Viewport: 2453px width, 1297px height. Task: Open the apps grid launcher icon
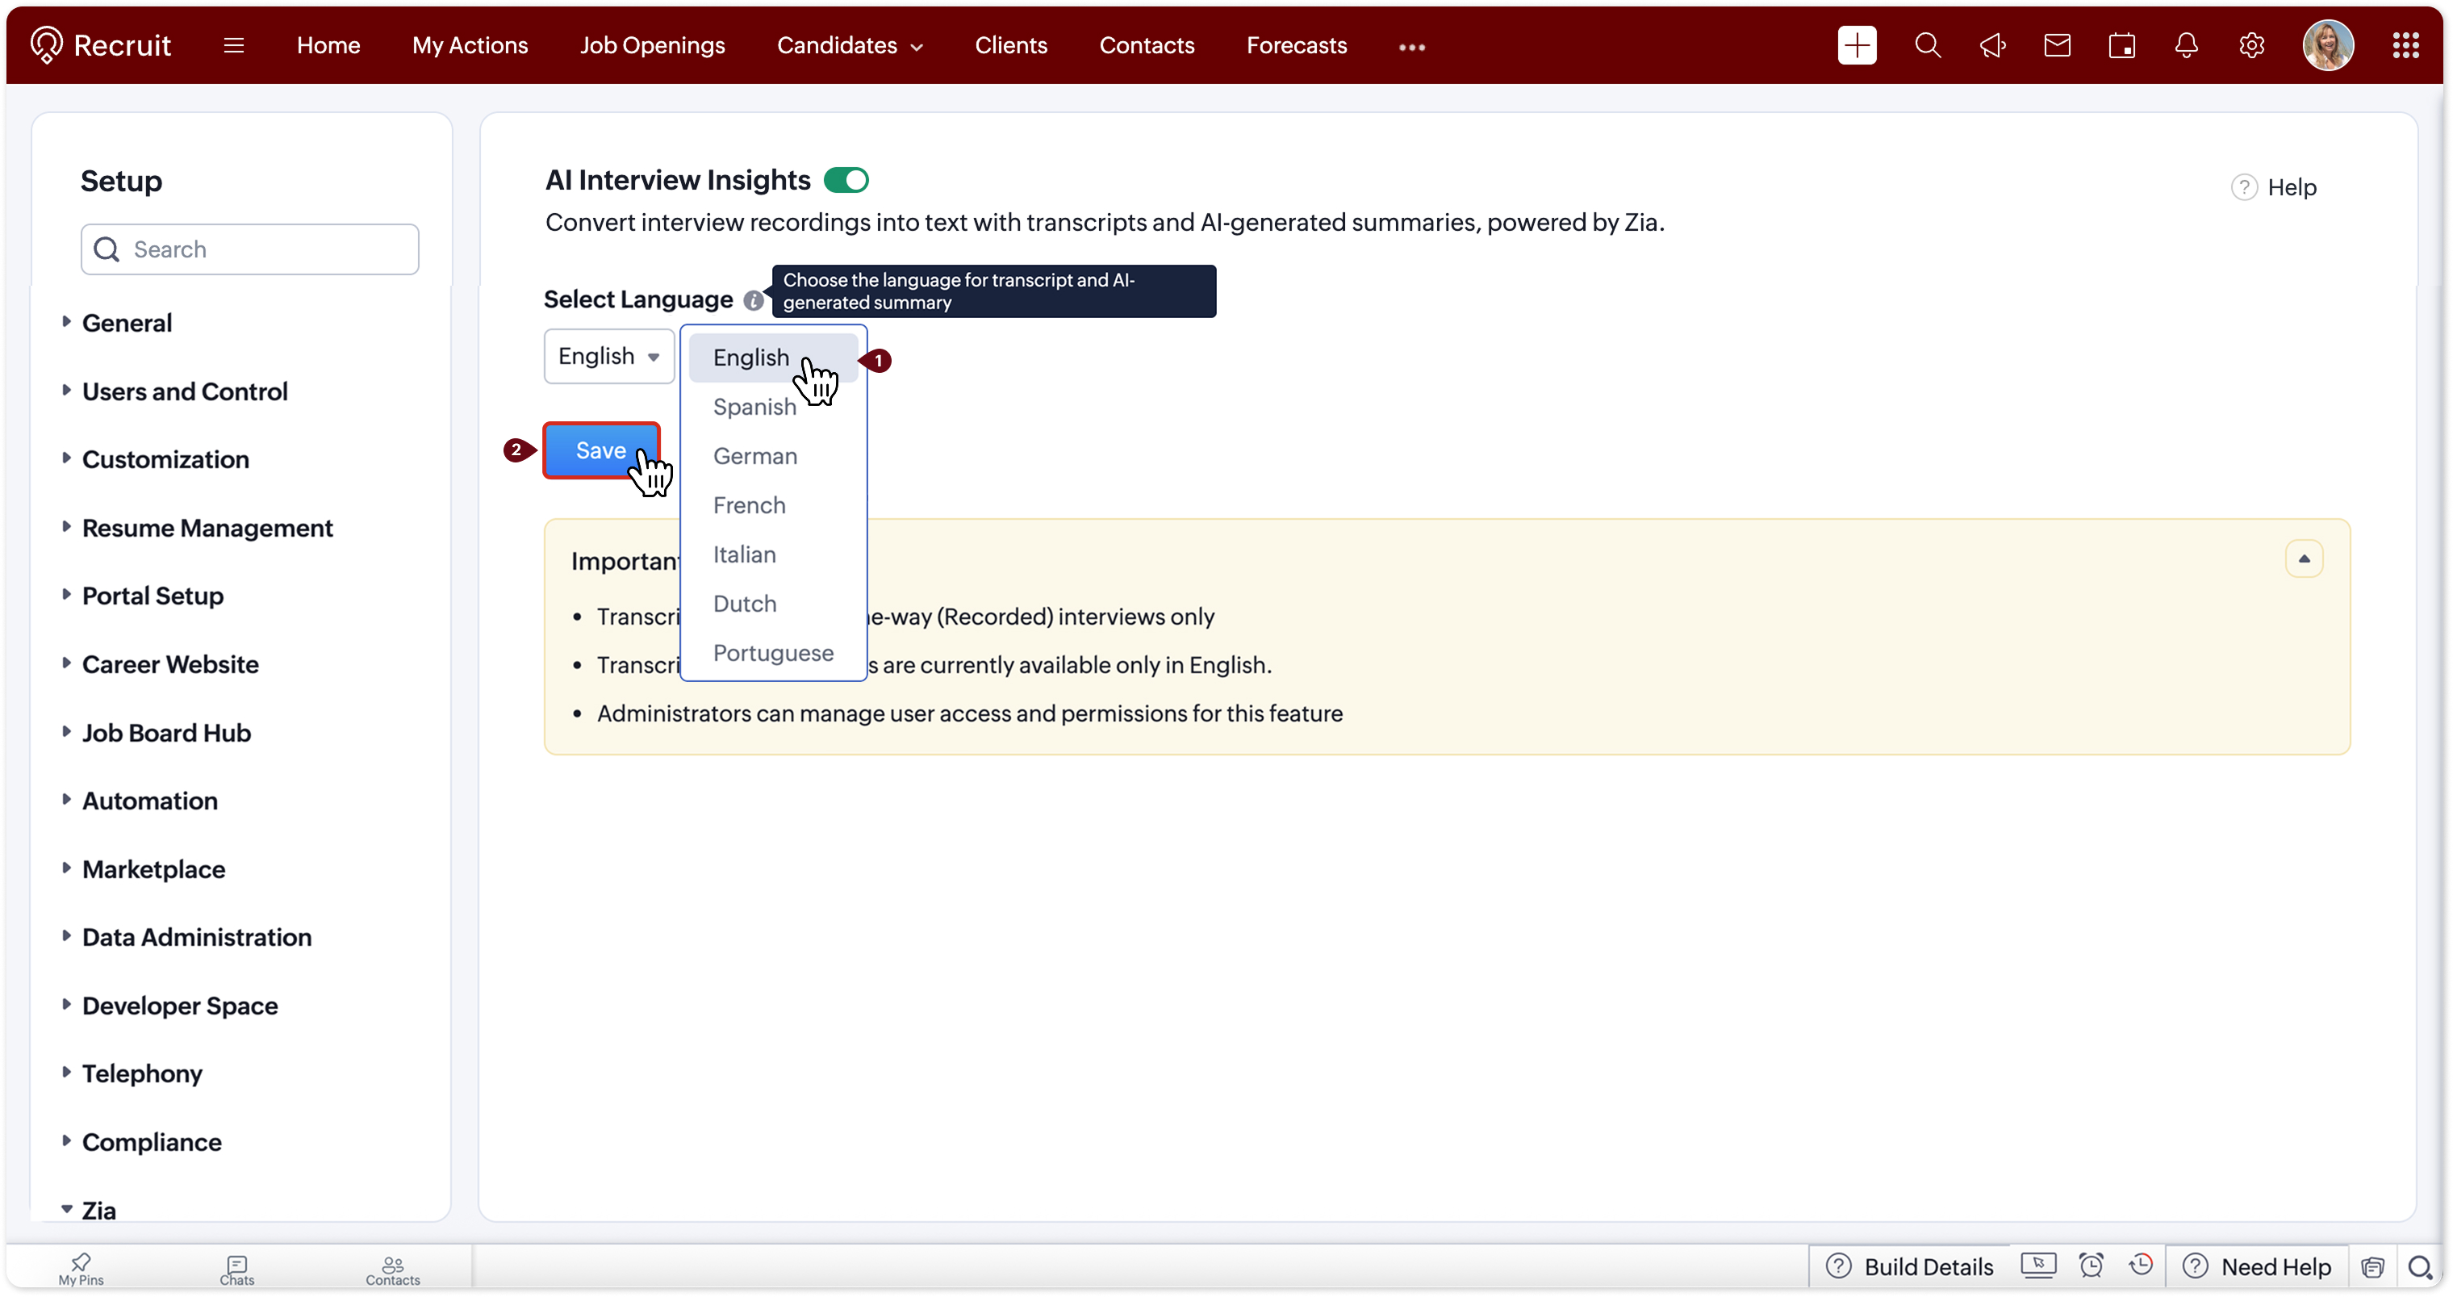[2405, 44]
